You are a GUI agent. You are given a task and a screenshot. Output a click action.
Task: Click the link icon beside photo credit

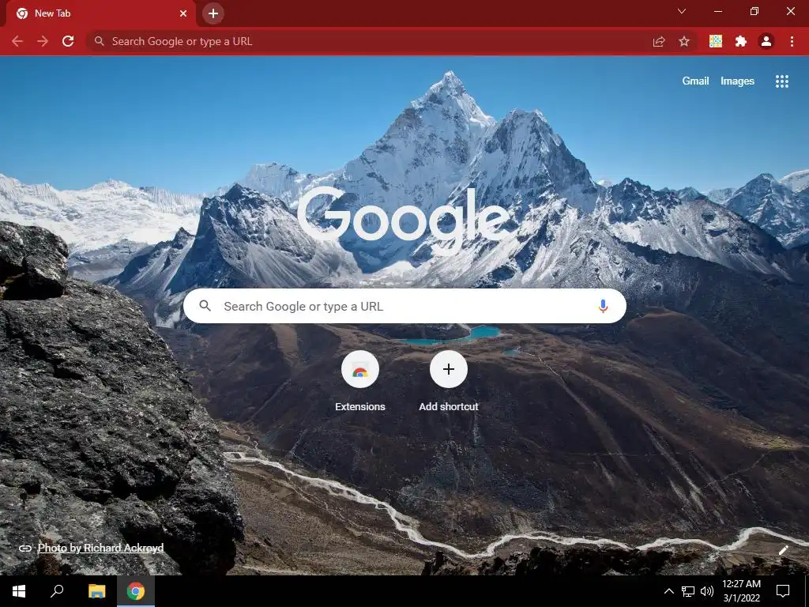tap(24, 549)
